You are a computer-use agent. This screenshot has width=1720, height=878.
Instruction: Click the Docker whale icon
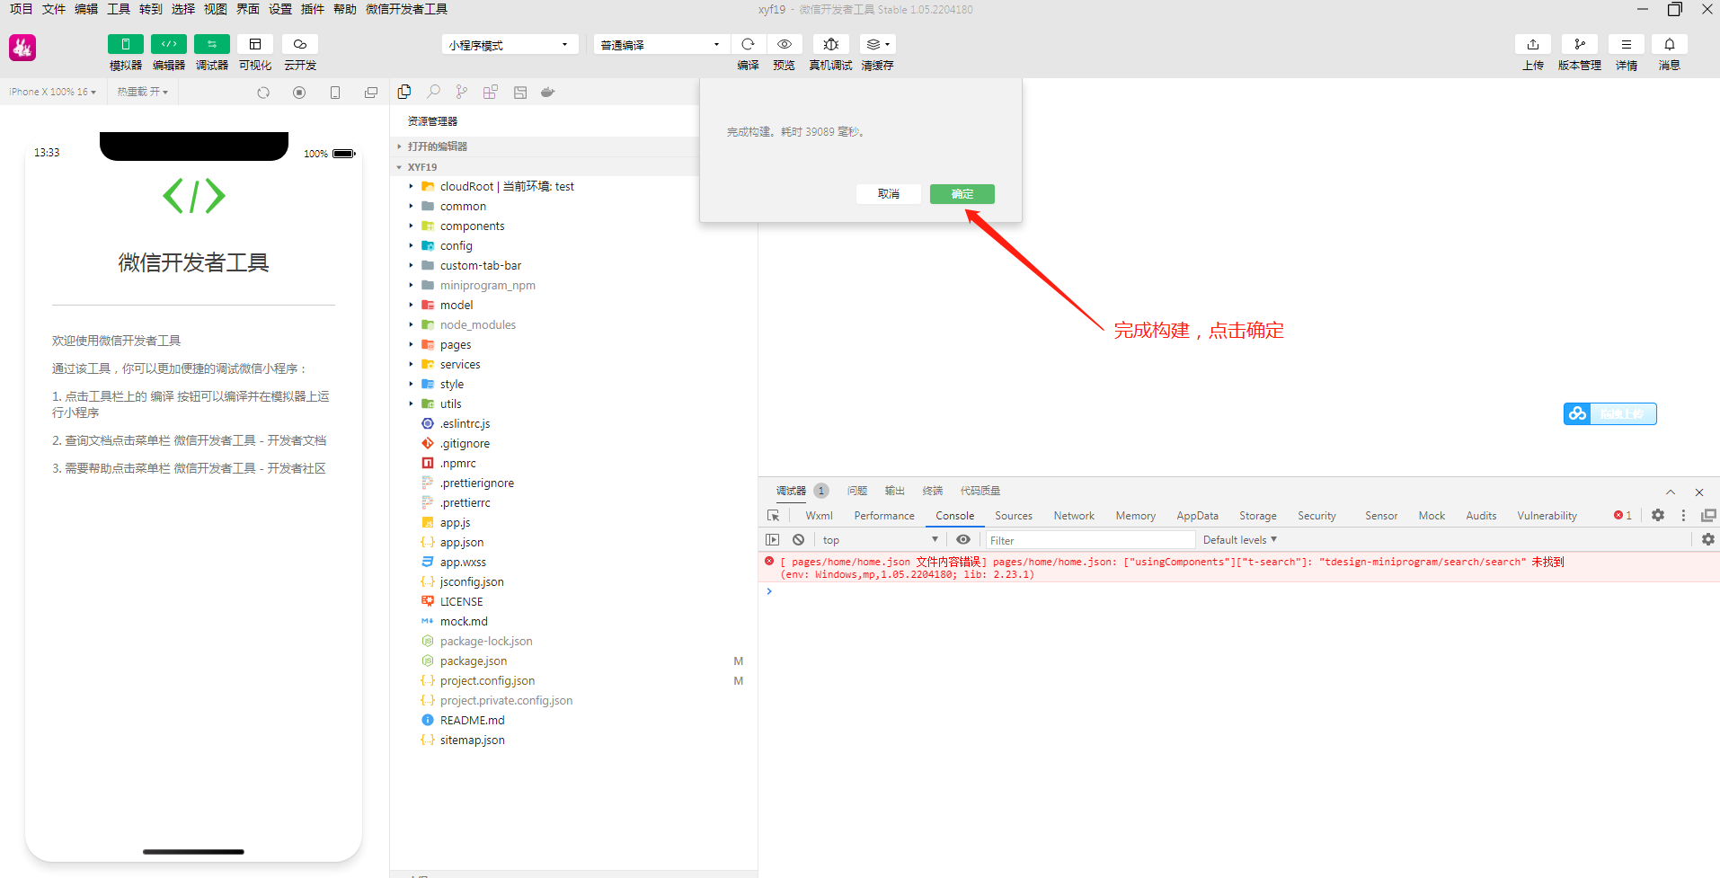[548, 92]
